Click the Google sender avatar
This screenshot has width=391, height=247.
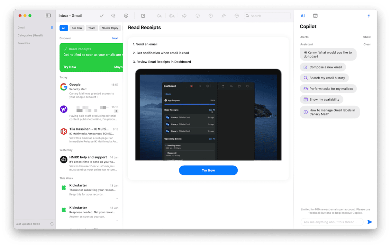click(x=64, y=87)
